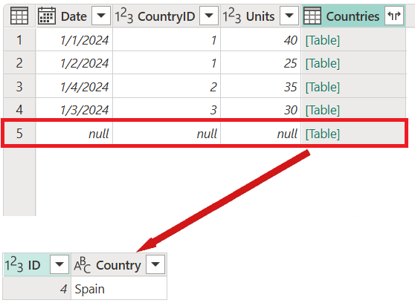Open the Country column filter dropdown
Screen dimensions: 415x303
click(155, 264)
